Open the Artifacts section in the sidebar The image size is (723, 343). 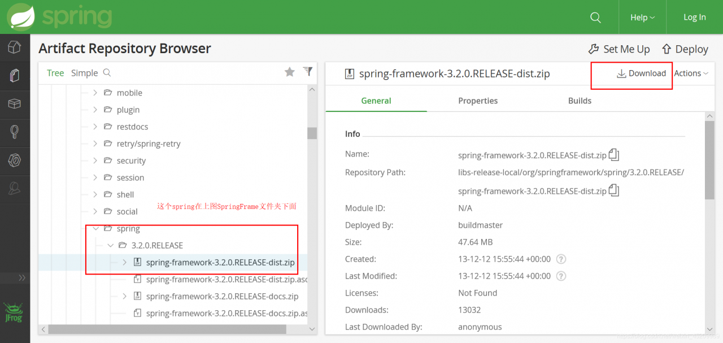pyautogui.click(x=15, y=76)
